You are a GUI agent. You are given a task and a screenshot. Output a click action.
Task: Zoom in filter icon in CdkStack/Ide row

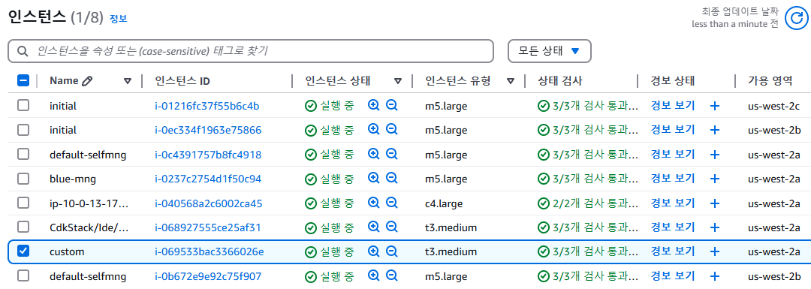point(373,227)
